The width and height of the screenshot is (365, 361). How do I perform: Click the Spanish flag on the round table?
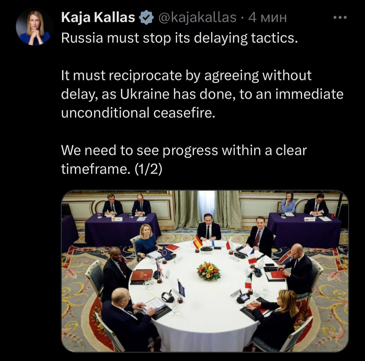tap(198, 241)
